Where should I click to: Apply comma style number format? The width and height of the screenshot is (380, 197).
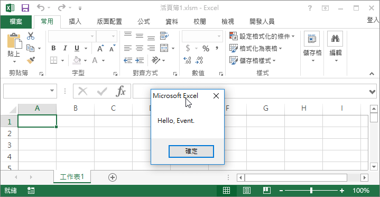click(x=217, y=48)
